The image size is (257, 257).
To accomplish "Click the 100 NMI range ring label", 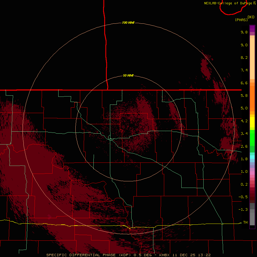I will (128, 23).
